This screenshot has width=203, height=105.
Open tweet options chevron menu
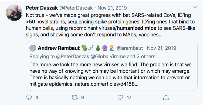point(195,7)
